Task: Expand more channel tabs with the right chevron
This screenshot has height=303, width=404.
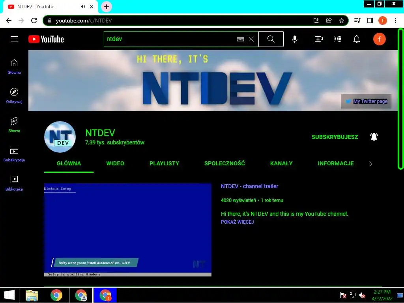Action: pyautogui.click(x=371, y=164)
